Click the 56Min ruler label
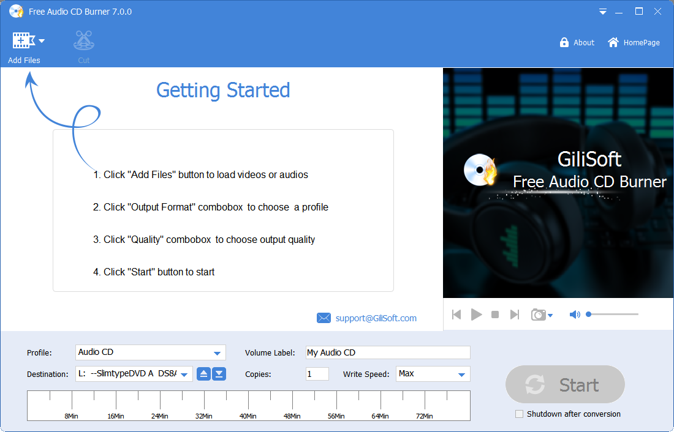674x432 pixels. (336, 416)
